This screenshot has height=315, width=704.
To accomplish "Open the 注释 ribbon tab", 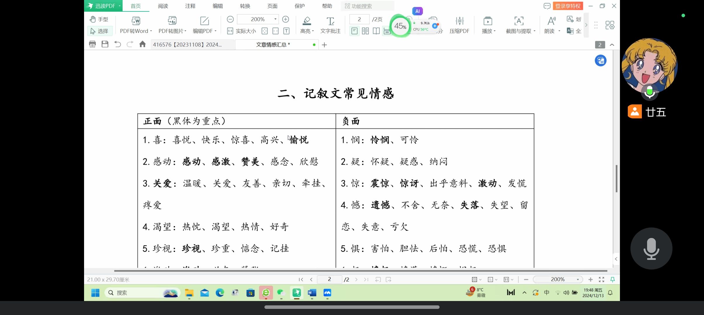I will [x=190, y=6].
